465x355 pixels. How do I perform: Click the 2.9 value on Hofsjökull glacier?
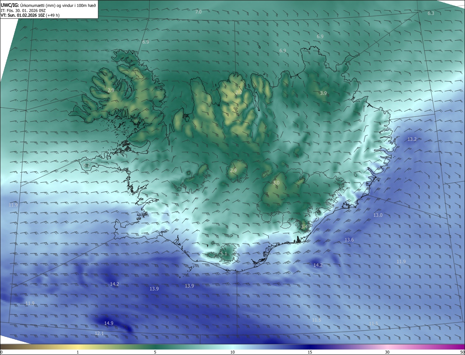[233, 170]
